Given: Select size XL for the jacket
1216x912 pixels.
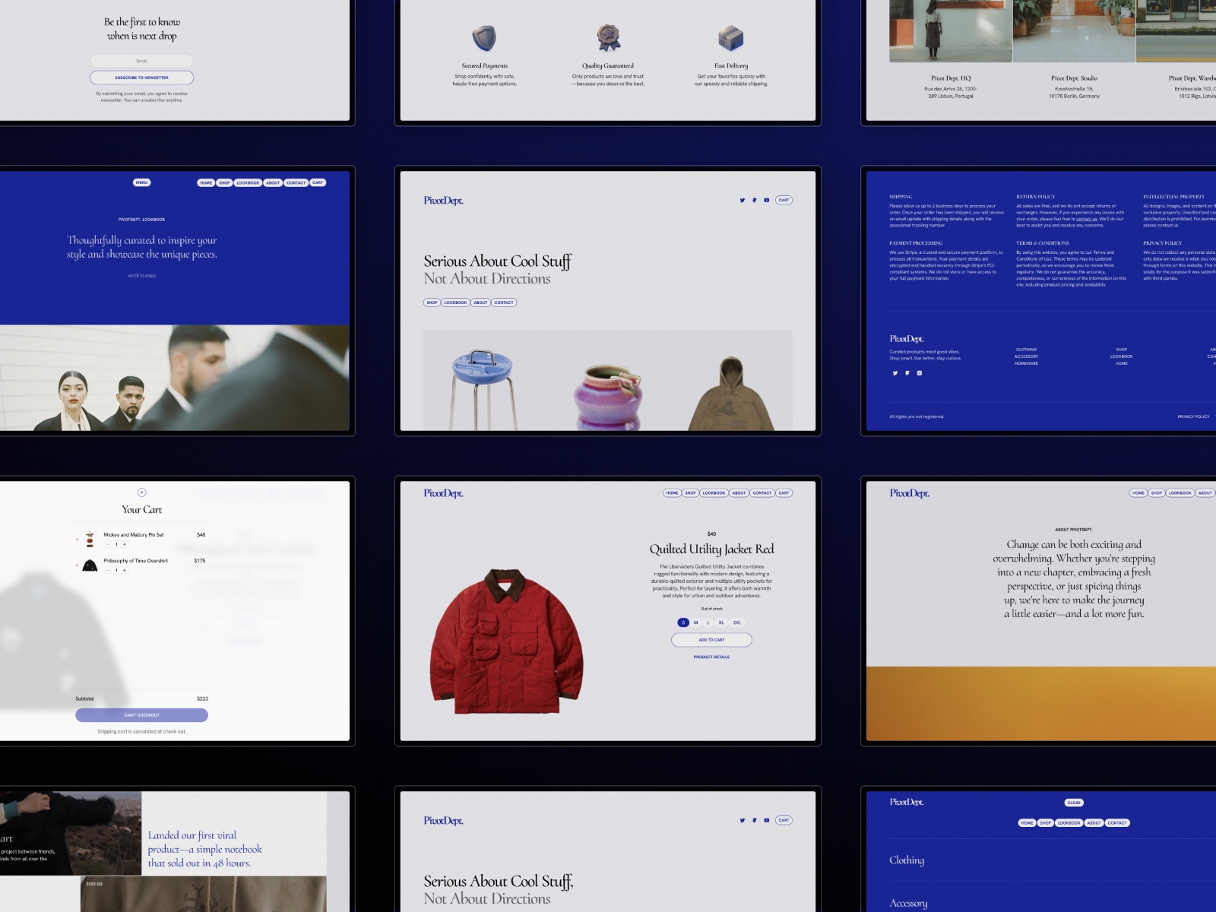Looking at the screenshot, I should pos(721,622).
